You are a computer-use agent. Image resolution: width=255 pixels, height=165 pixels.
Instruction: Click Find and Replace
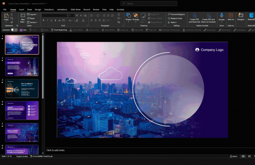pyautogui.click(x=176, y=14)
